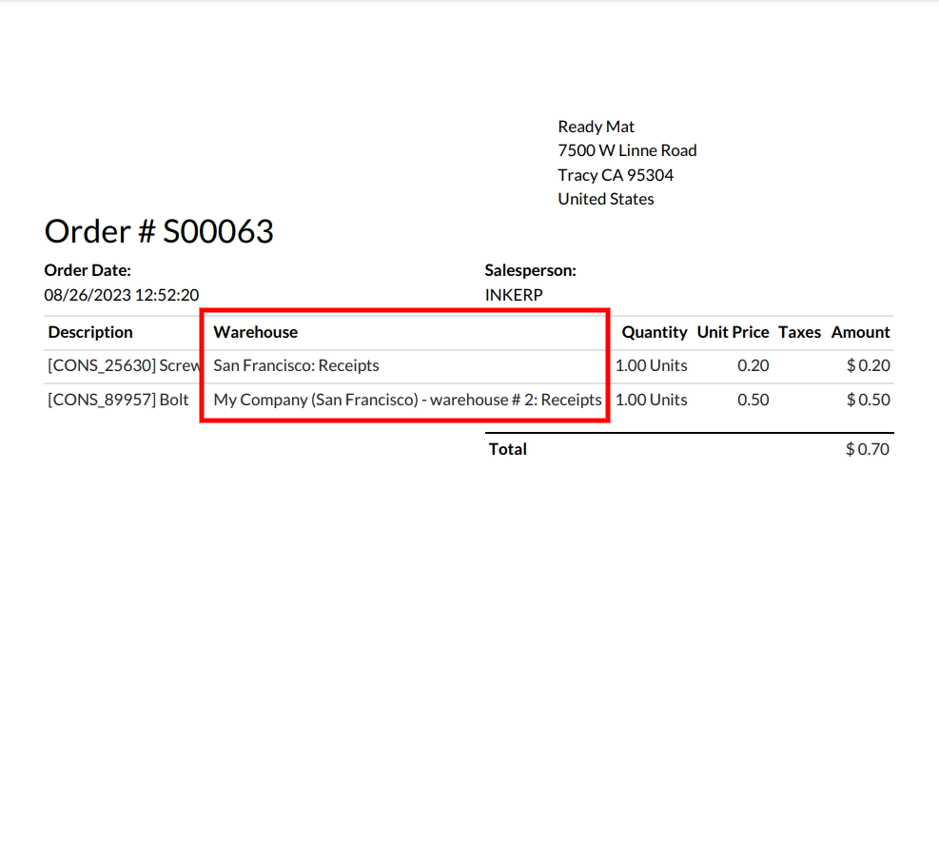The height and width of the screenshot is (842, 939).
Task: Click the quantity "1.00 Units" in the Screw row
Action: (x=652, y=366)
